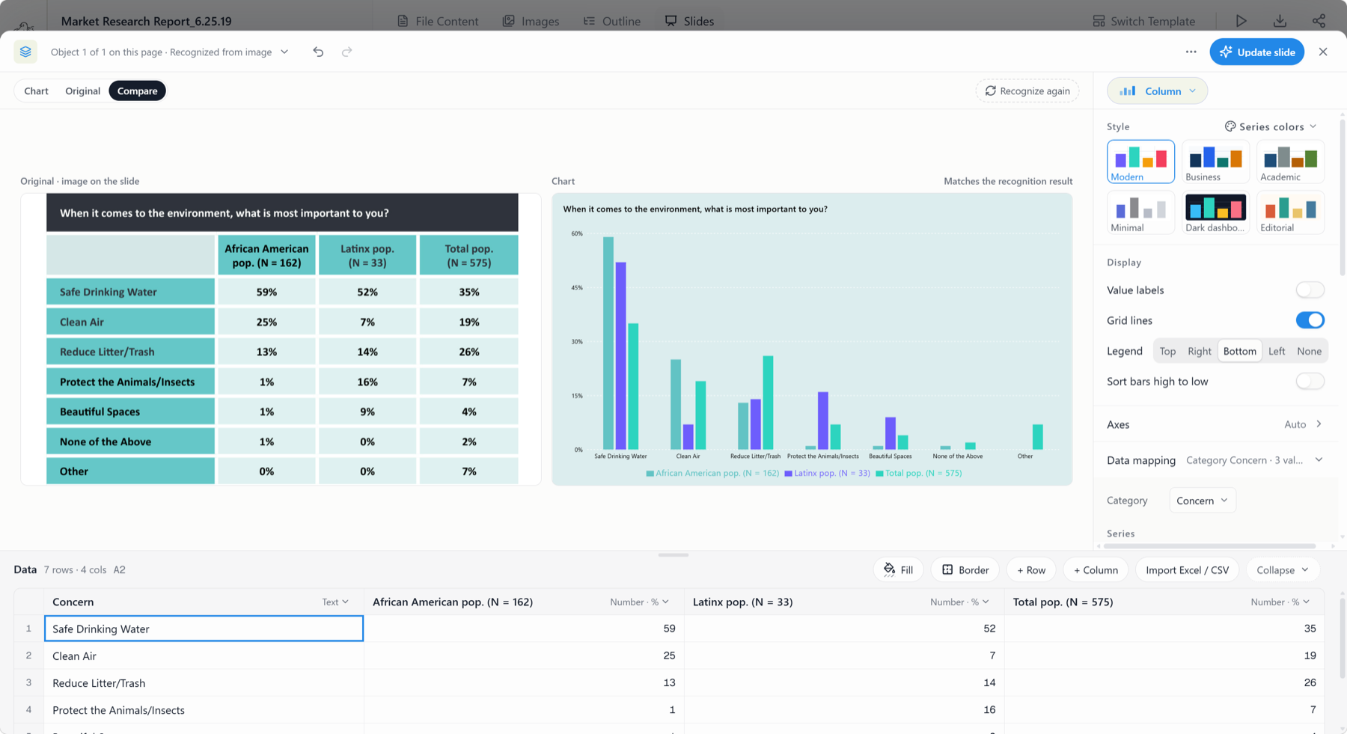Click Recognize again button

[x=1027, y=91]
